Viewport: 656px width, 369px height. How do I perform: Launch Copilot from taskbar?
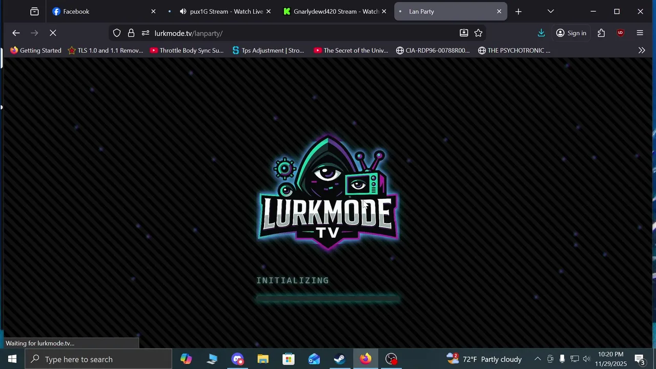186,359
